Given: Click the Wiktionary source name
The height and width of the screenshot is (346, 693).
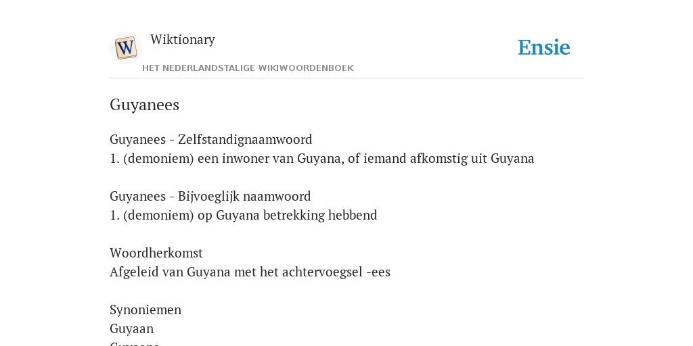Looking at the screenshot, I should [183, 39].
